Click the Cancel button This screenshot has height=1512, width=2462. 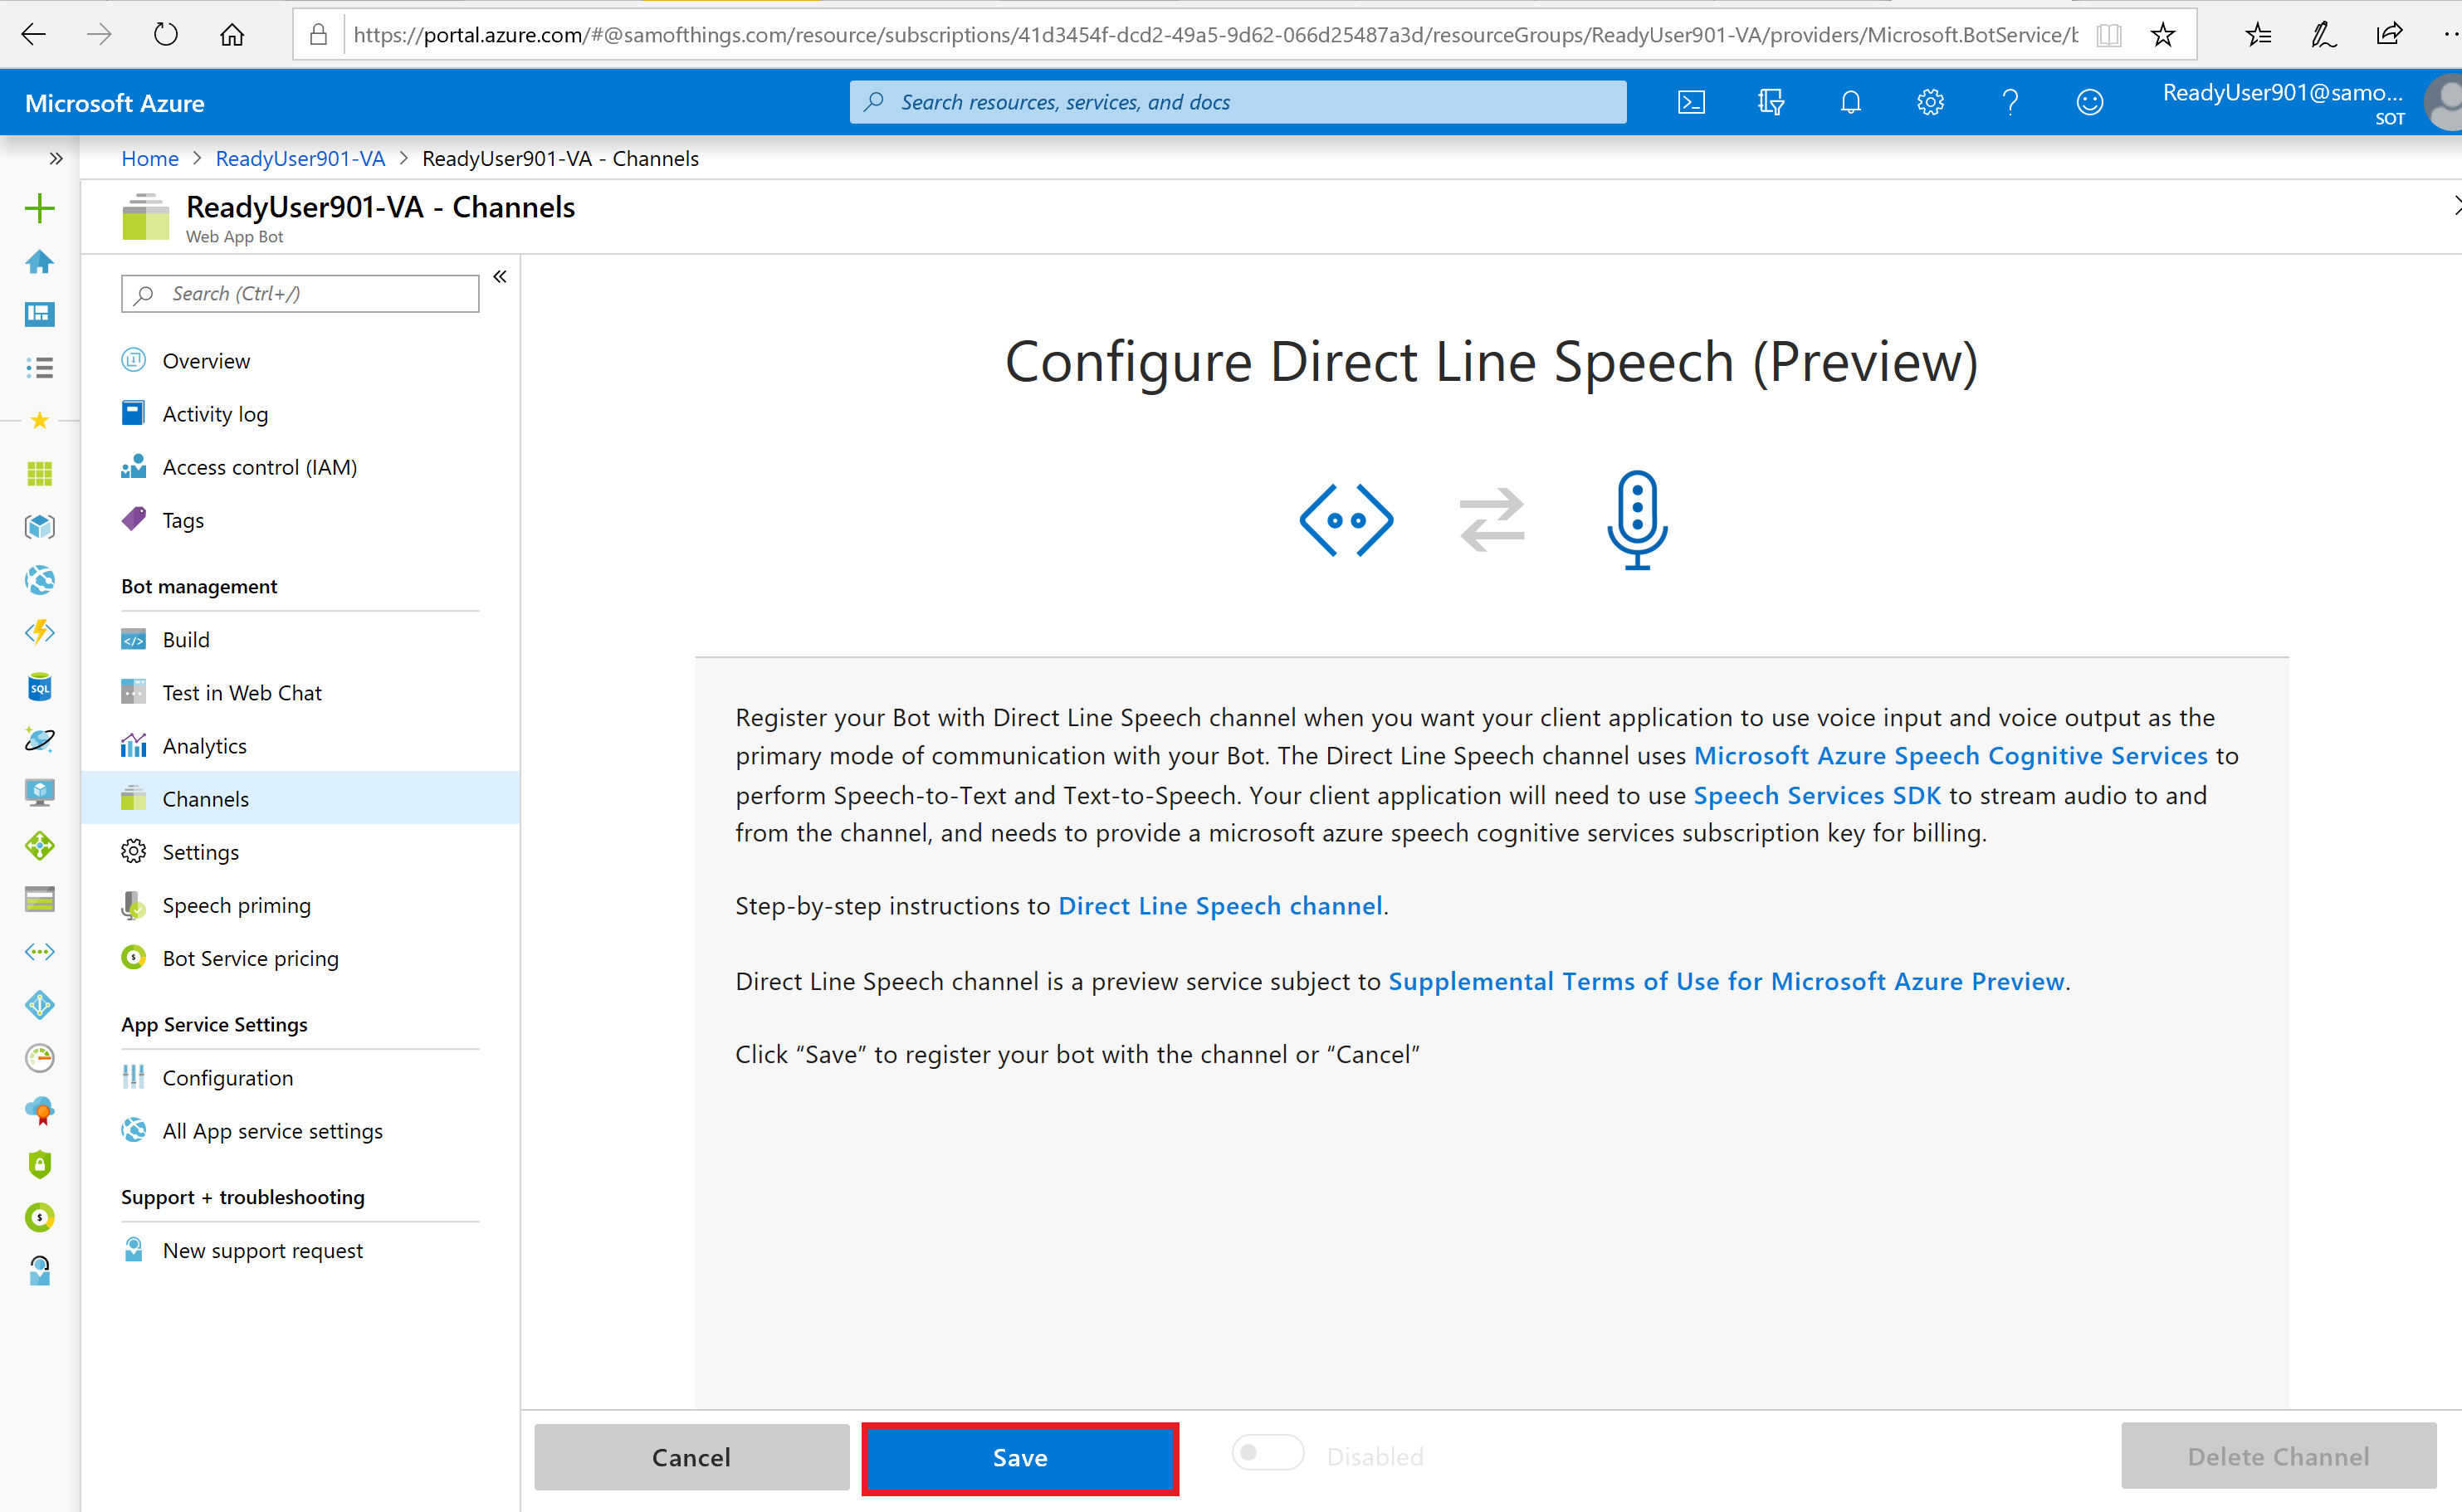691,1458
